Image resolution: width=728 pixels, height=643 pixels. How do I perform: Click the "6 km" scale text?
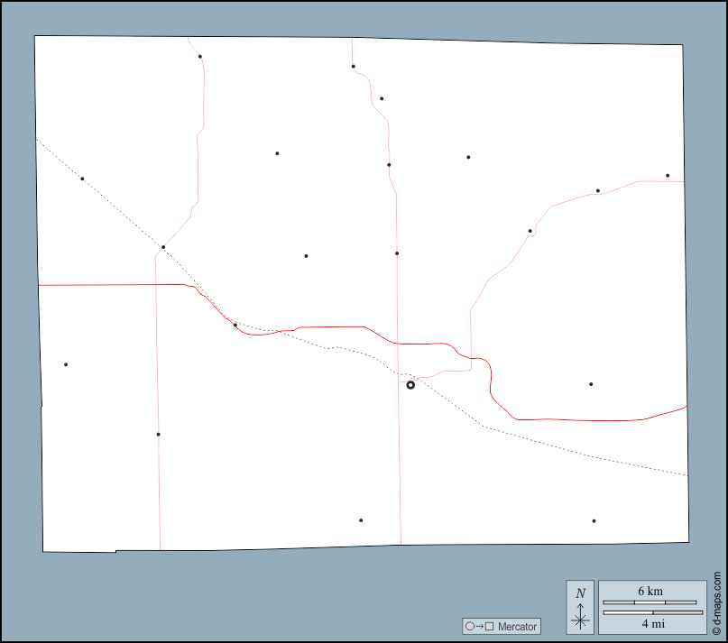pyautogui.click(x=650, y=591)
